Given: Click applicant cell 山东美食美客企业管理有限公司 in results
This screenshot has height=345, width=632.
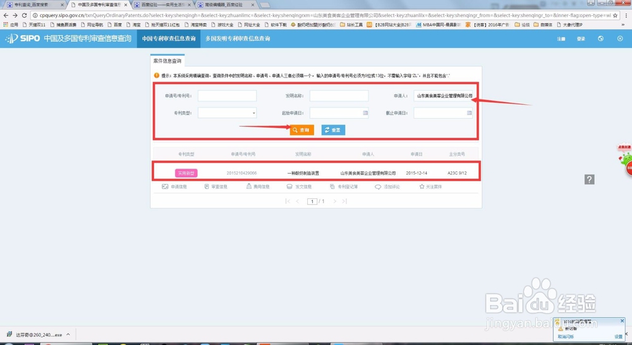Looking at the screenshot, I should (368, 173).
